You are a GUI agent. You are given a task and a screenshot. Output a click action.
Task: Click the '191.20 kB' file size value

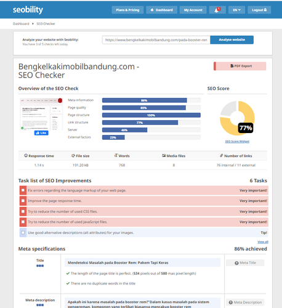[81, 165]
